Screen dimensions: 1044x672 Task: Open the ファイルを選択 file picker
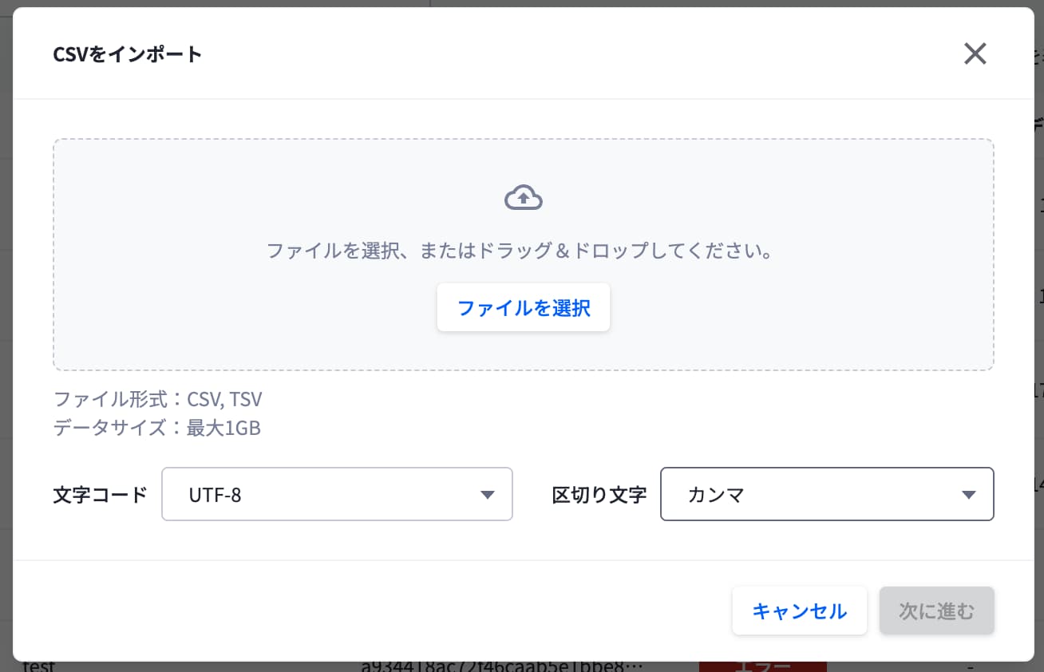coord(524,307)
